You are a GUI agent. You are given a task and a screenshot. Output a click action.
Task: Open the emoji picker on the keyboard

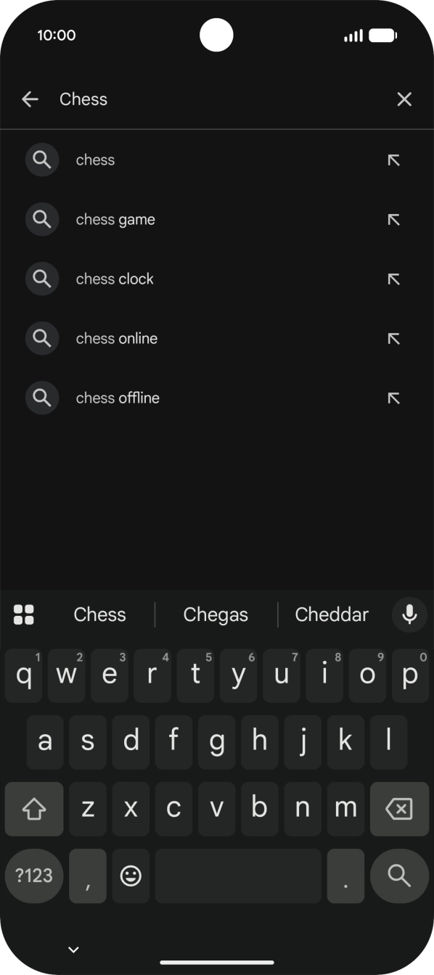(131, 876)
